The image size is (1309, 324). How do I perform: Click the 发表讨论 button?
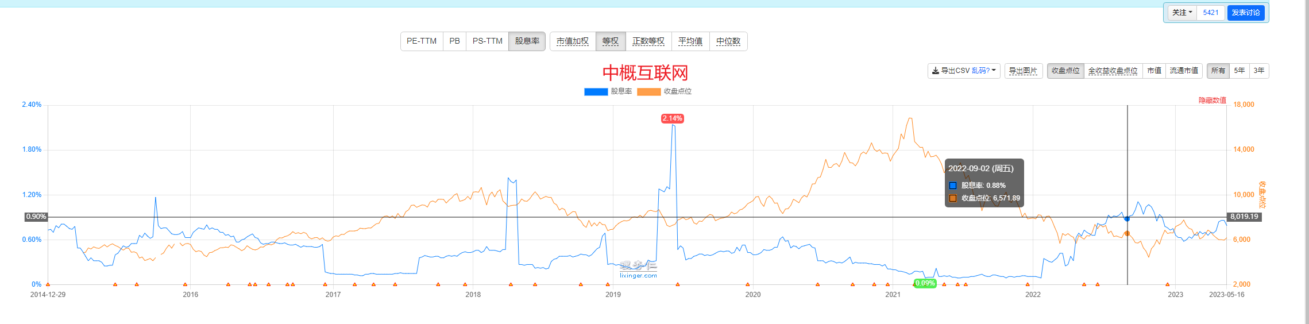pyautogui.click(x=1246, y=13)
